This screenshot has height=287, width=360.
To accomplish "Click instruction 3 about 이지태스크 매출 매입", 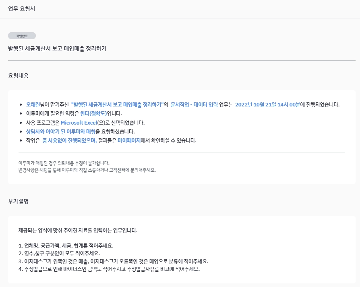I will click(x=113, y=261).
